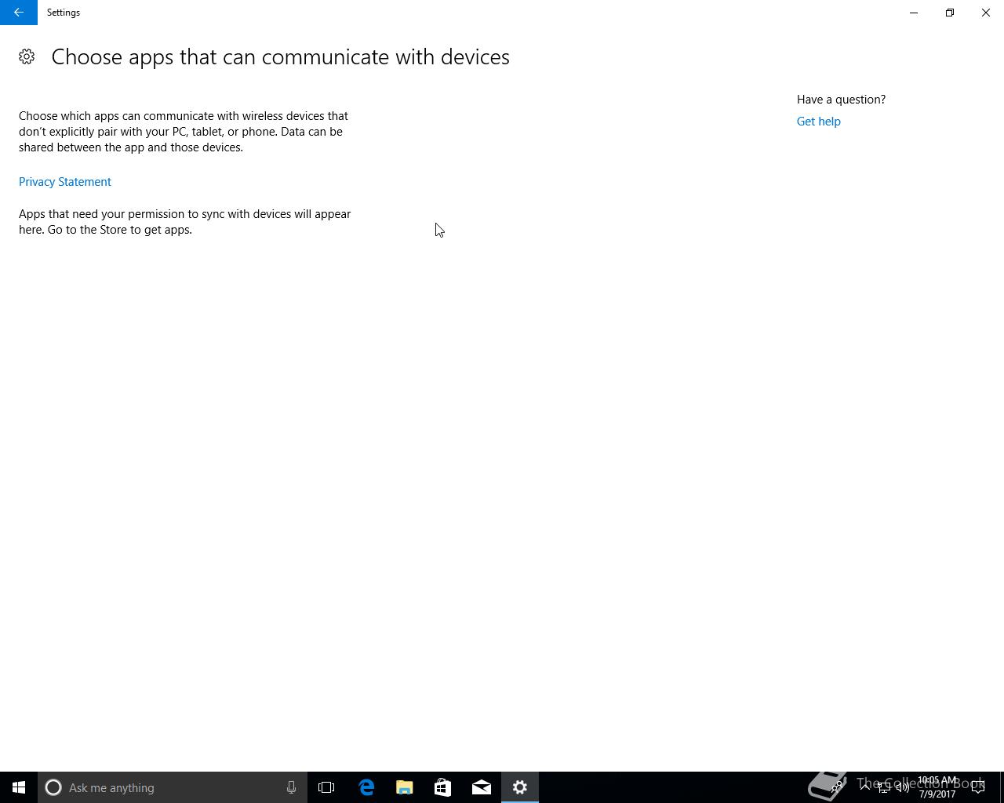
Task: Open Task View from the taskbar
Action: click(x=326, y=787)
